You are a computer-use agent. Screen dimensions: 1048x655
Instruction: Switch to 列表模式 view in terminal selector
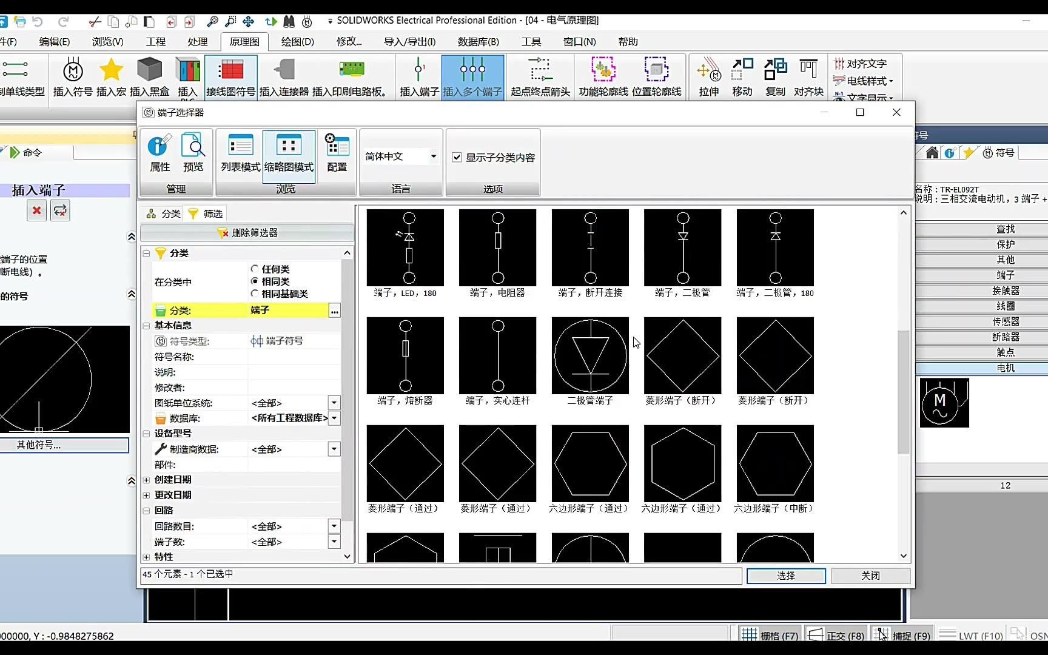pyautogui.click(x=240, y=155)
